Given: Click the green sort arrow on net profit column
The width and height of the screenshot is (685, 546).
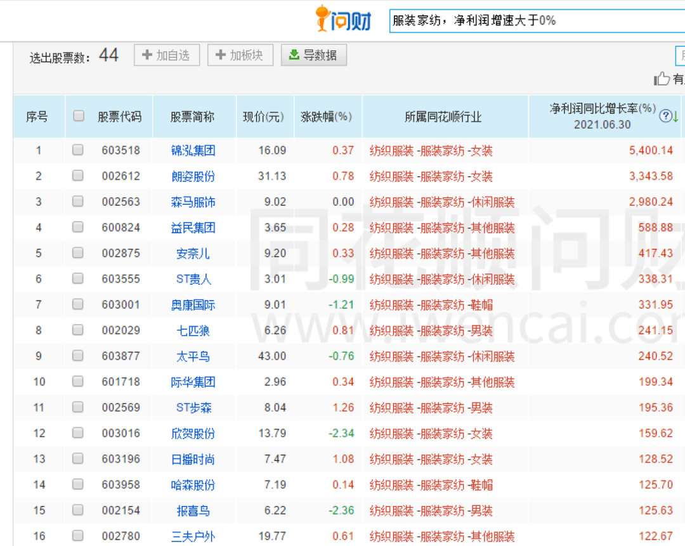Looking at the screenshot, I should click(x=675, y=116).
